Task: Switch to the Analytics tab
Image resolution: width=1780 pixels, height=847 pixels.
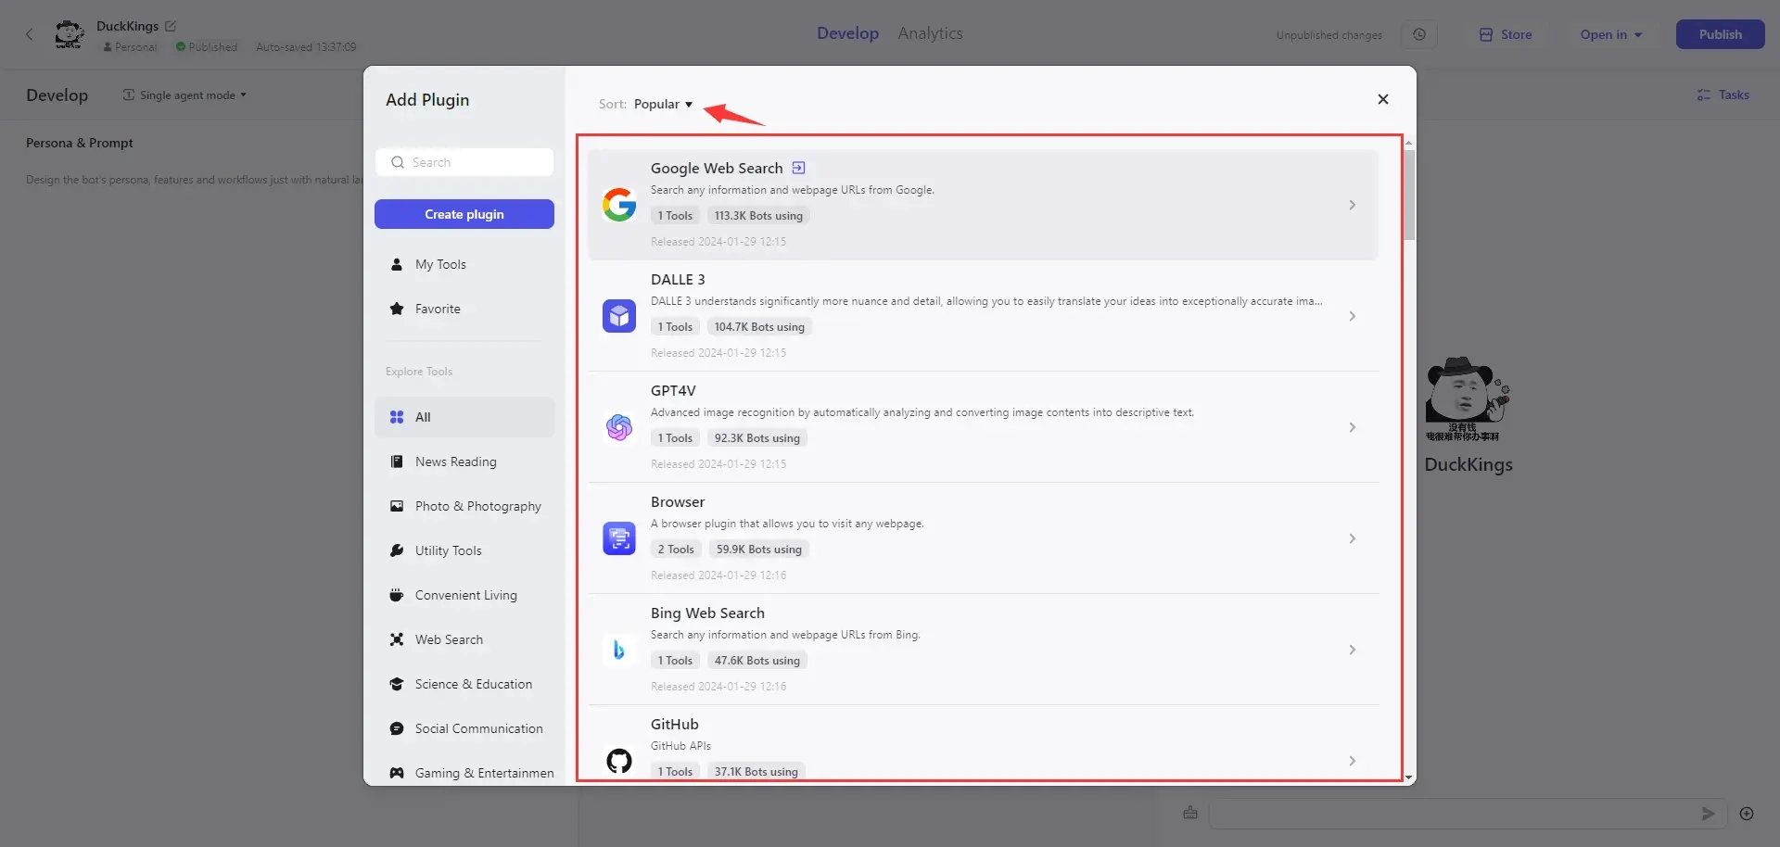Action: pos(930,33)
